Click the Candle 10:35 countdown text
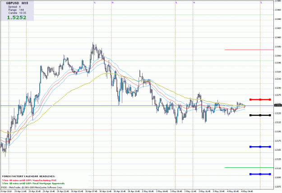Image resolution: width=282 pixels, height=193 pixels. coord(17,13)
